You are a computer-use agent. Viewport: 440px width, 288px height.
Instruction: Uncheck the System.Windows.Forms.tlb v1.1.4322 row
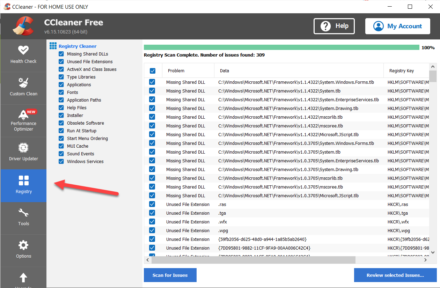tap(152, 82)
